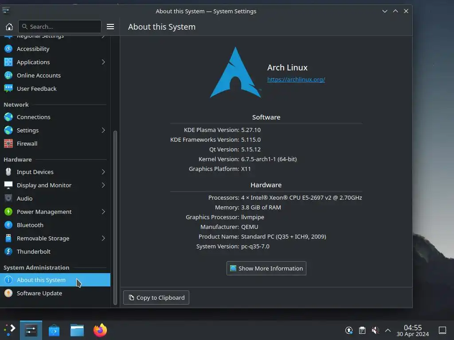Click the KDE Plasma Version value 5.27.10
This screenshot has height=340, width=454.
coord(251,130)
